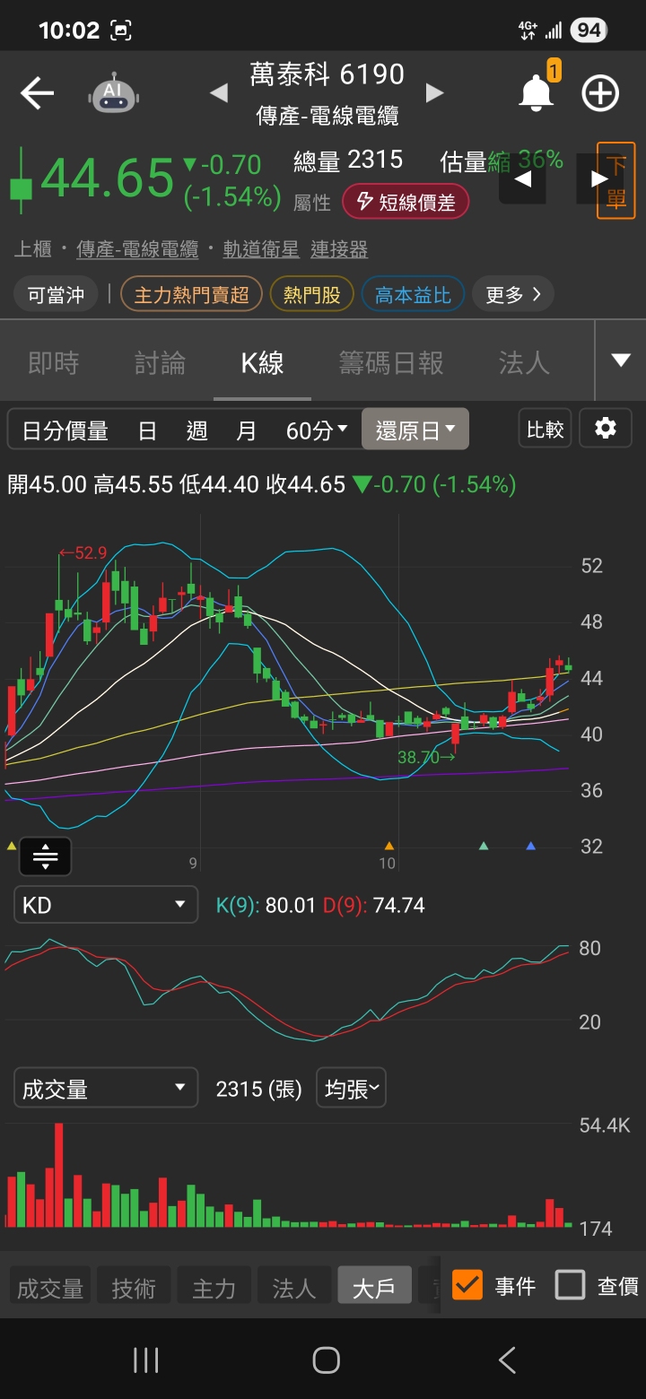Go to next stock with right triangle

tap(434, 92)
